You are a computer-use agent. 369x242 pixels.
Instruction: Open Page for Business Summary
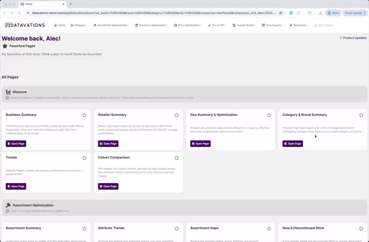(x=16, y=144)
